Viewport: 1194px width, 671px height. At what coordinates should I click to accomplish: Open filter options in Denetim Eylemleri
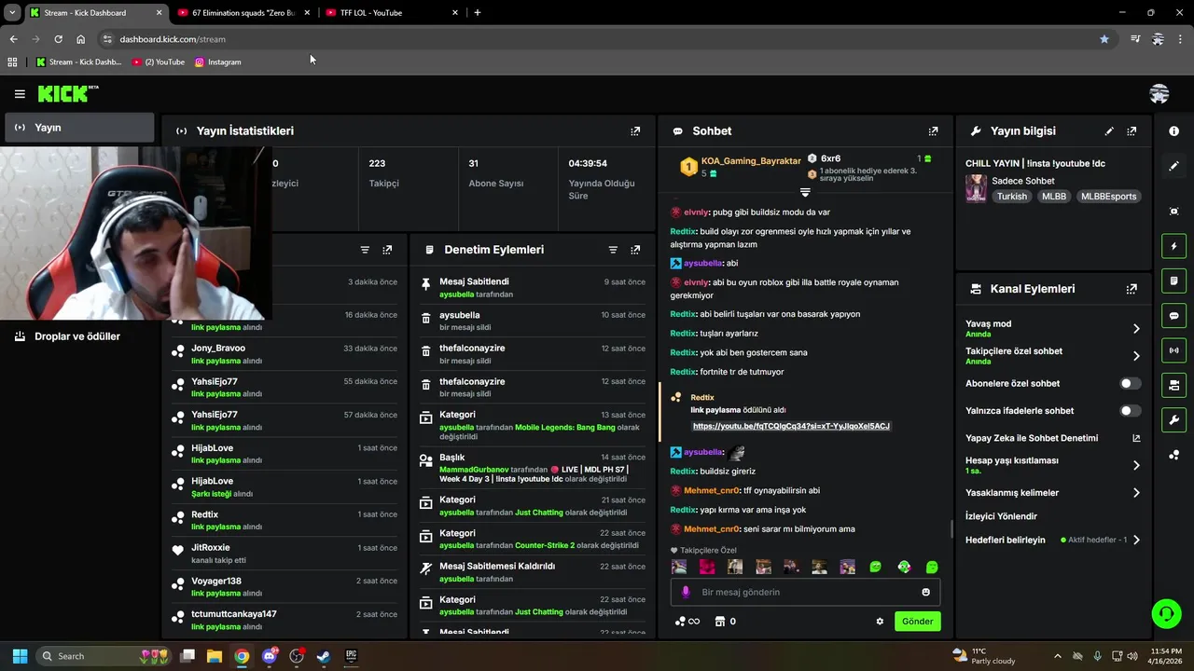(x=613, y=250)
